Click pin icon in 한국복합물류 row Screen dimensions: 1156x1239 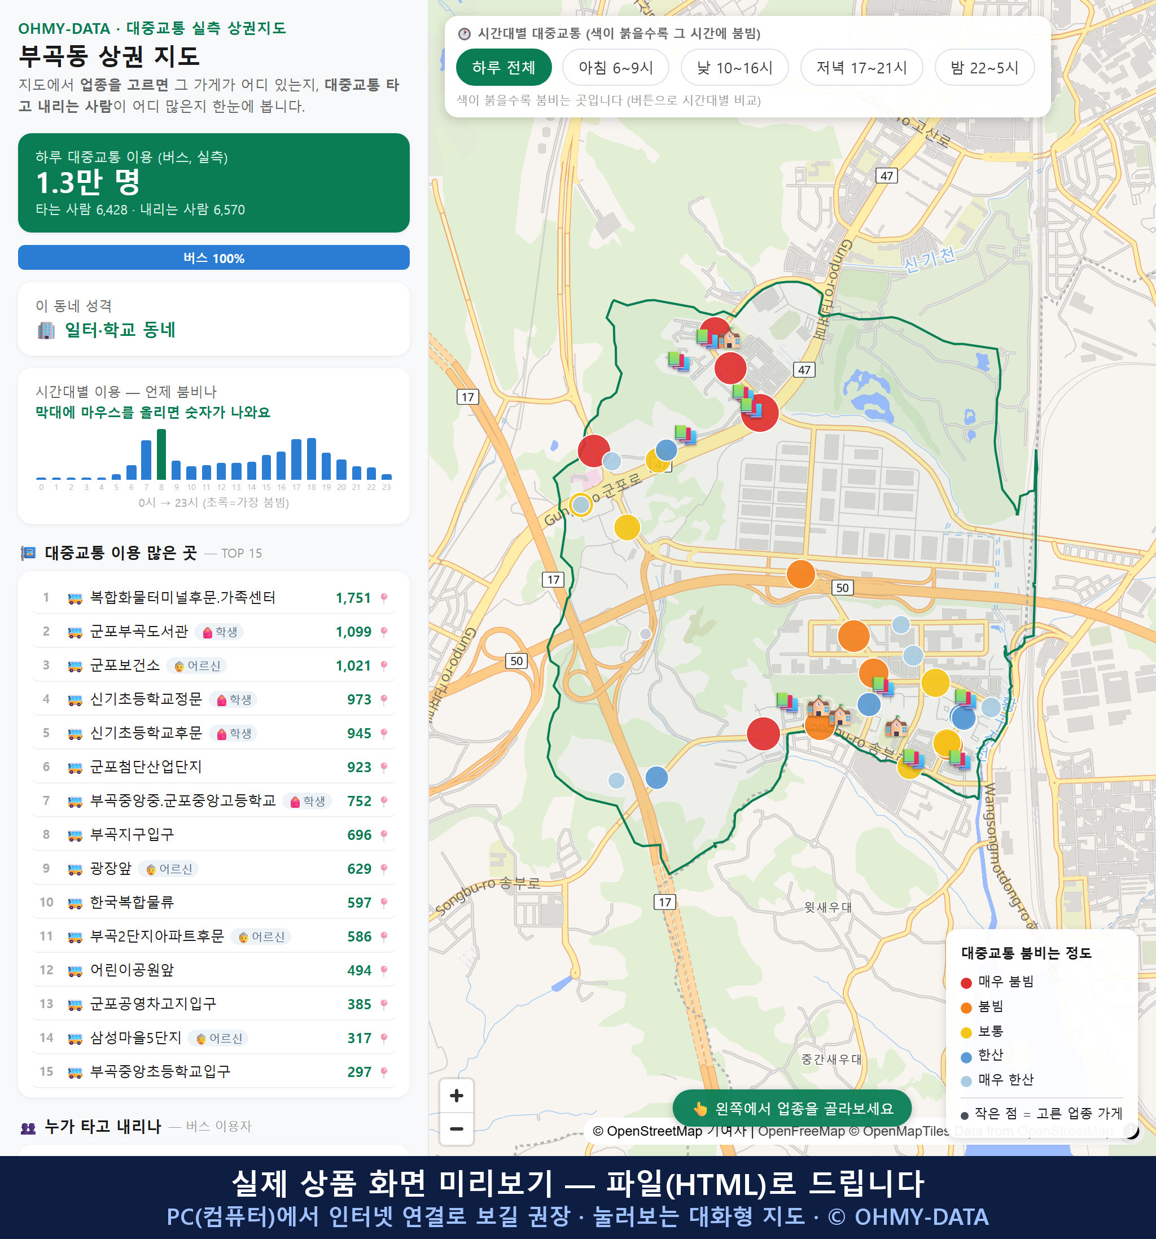[x=384, y=903]
